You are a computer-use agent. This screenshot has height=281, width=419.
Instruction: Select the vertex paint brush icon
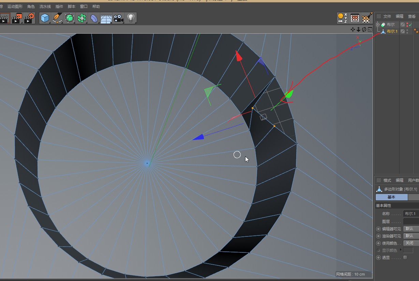click(x=367, y=18)
